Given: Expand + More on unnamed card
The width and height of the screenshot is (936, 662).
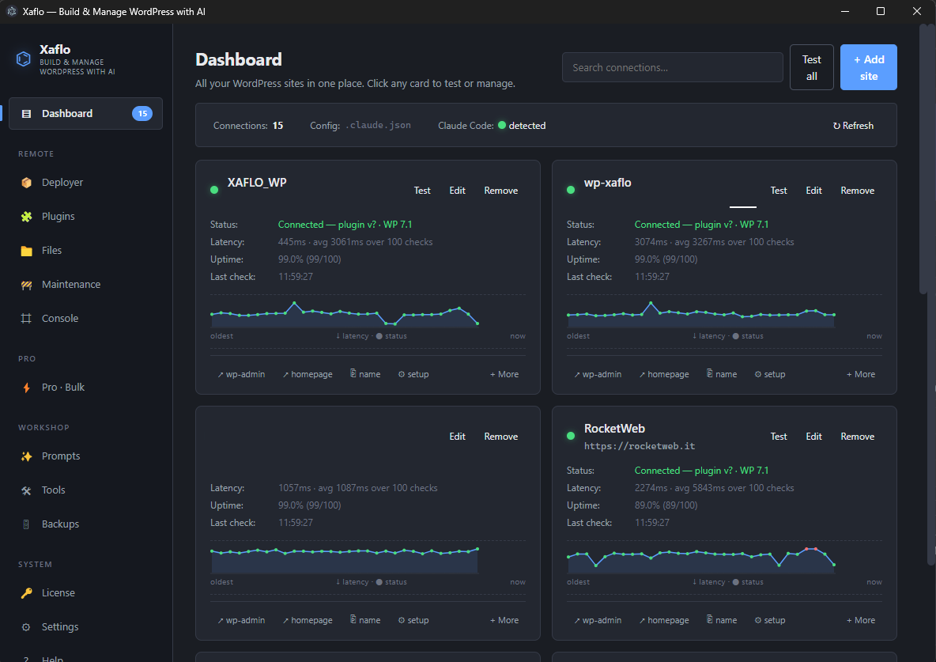Looking at the screenshot, I should click(x=504, y=620).
